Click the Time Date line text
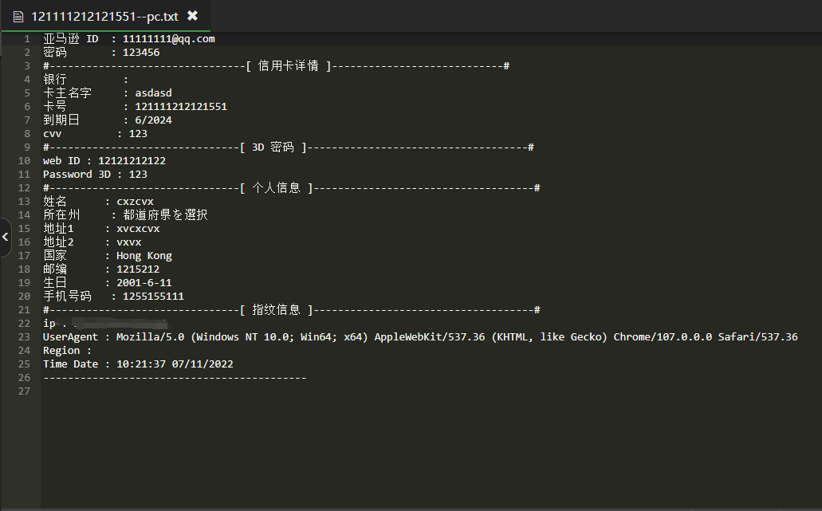The image size is (822, 511). coord(137,364)
